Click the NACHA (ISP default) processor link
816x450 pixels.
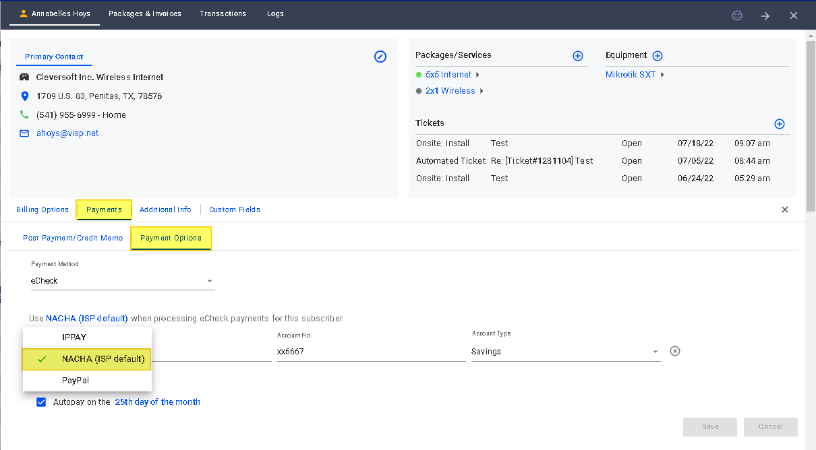87,319
